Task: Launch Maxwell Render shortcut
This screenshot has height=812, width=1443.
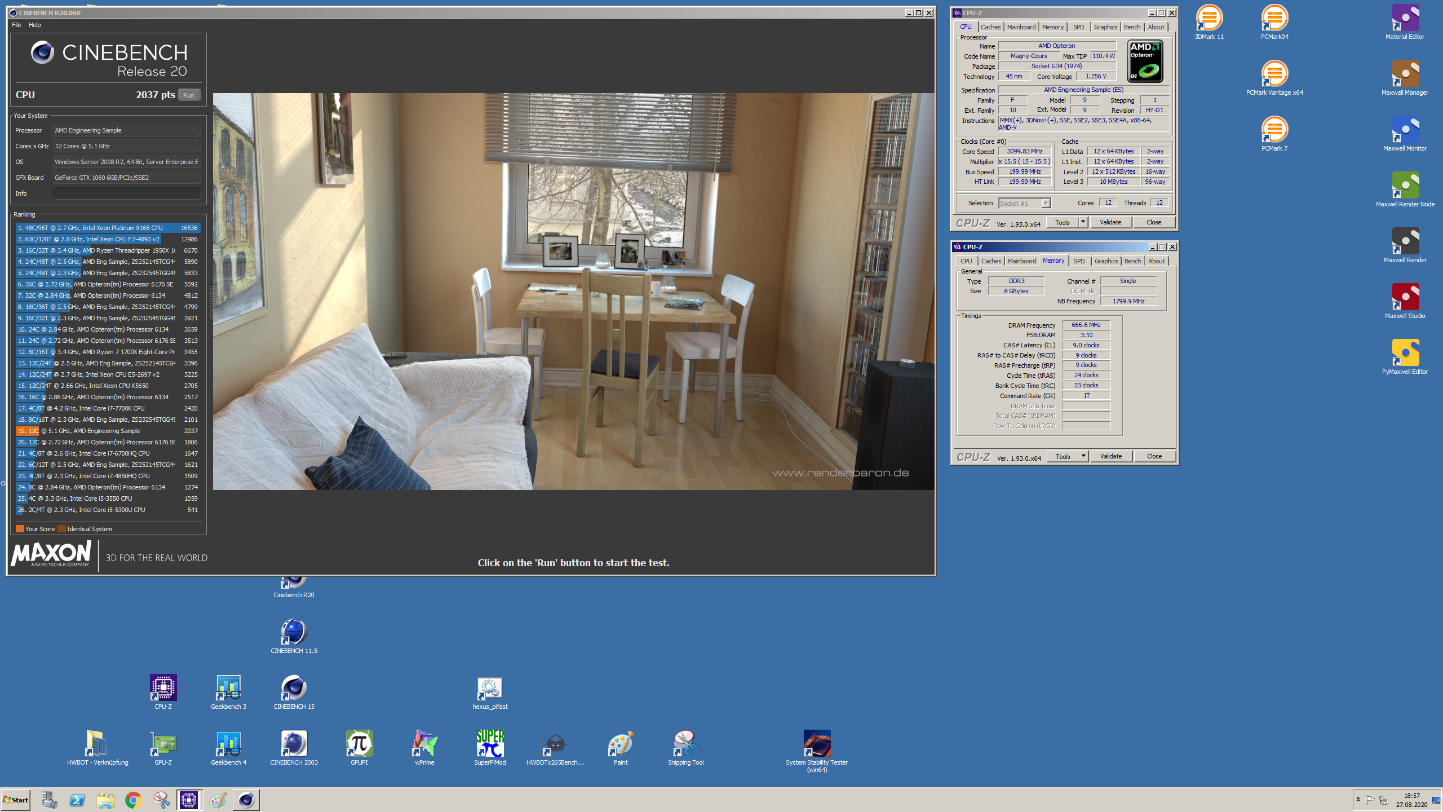Action: [1405, 245]
